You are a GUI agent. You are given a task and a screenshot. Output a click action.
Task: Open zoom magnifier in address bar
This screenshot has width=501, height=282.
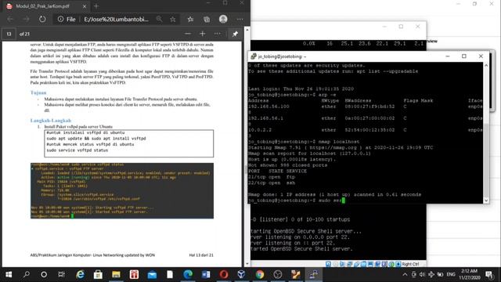coord(159,19)
